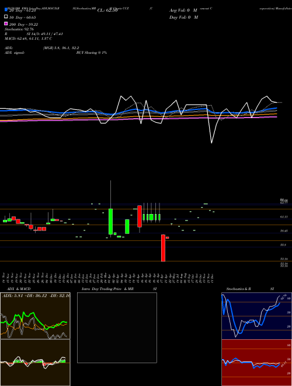This screenshot has width=292, height=386.
Task: Click the blue 20 Day legend swatch
Action: tap(6, 10)
